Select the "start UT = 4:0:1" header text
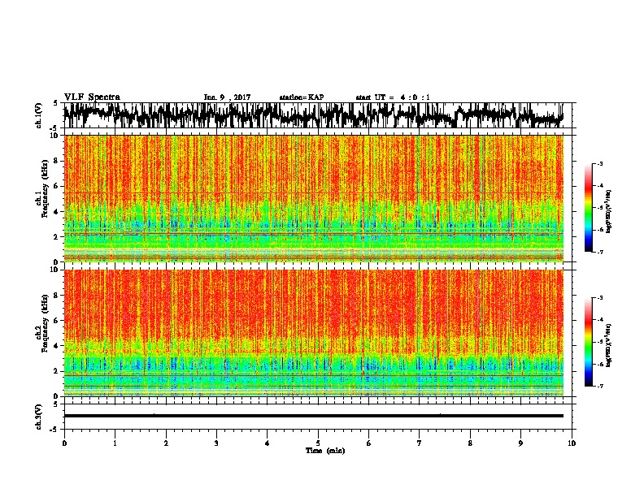The width and height of the screenshot is (644, 497). click(393, 97)
